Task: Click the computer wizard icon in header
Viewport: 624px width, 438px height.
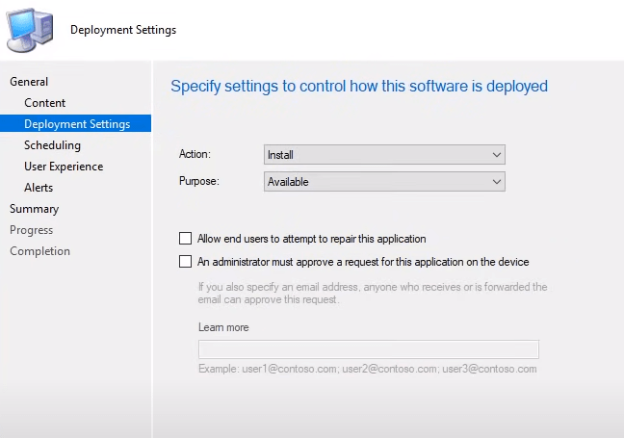Action: [x=30, y=30]
